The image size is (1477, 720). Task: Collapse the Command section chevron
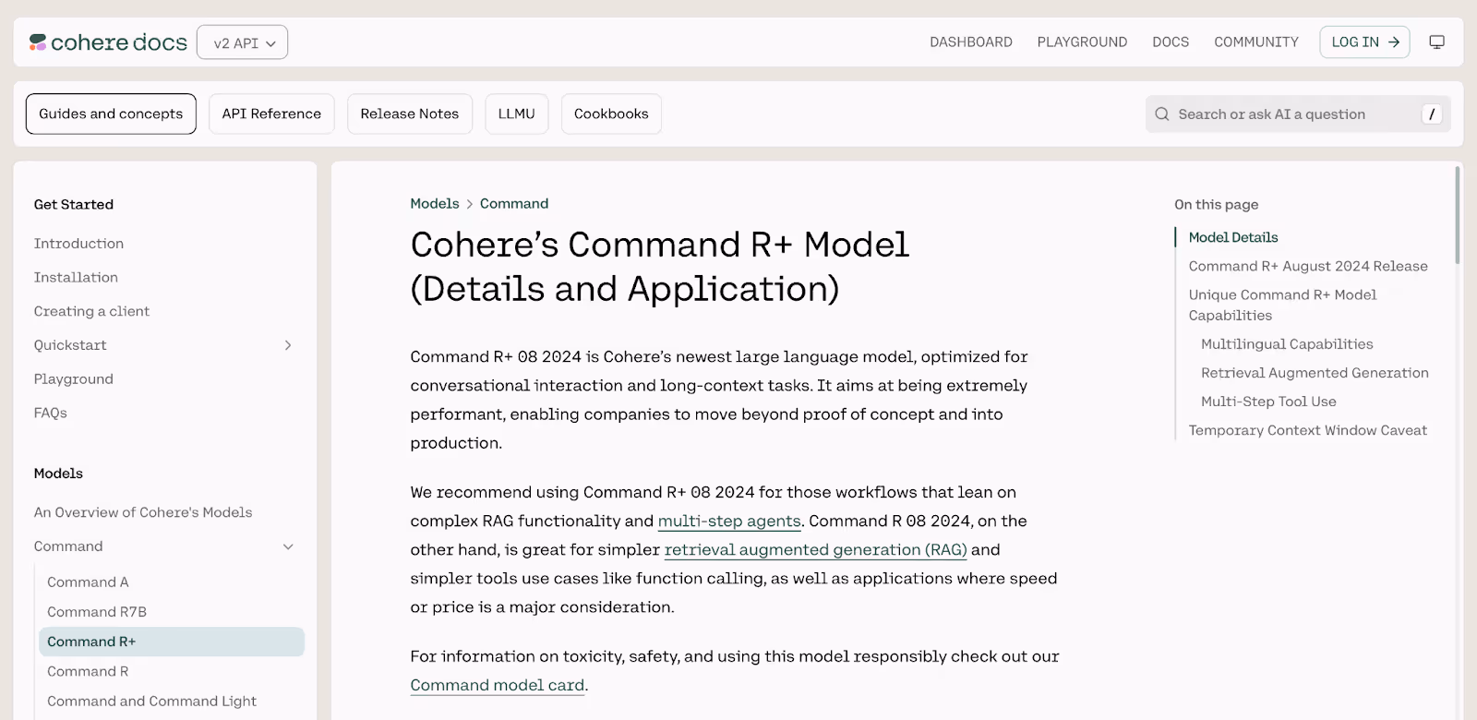288,546
